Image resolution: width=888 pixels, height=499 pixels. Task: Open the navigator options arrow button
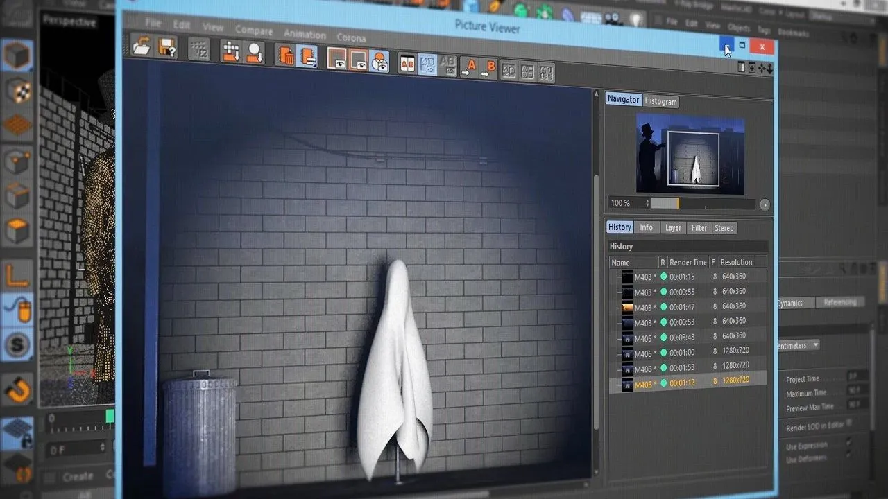765,205
